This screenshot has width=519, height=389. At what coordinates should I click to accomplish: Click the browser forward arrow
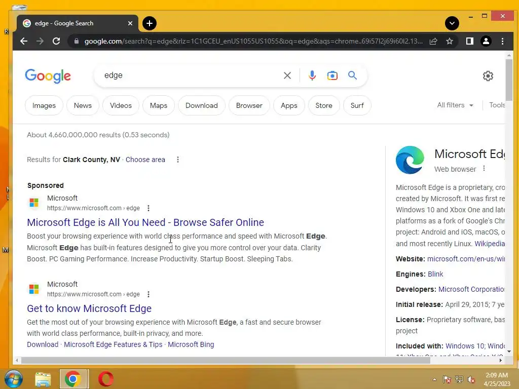(x=40, y=41)
